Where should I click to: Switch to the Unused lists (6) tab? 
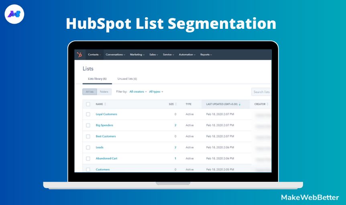pos(127,79)
